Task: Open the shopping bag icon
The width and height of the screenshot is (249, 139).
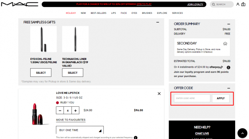Action: pyautogui.click(x=243, y=4)
